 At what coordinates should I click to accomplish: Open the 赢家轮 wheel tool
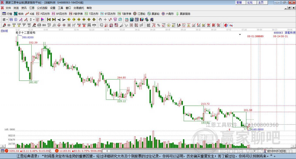pyautogui.click(x=153, y=14)
